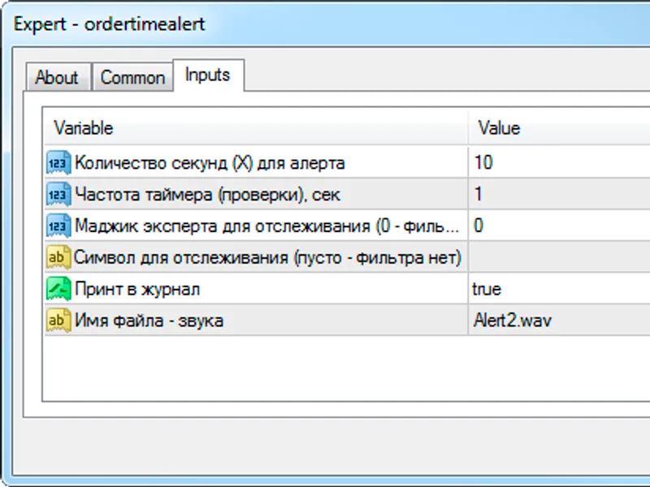This screenshot has width=650, height=487.
Task: Switch to the Common tab
Action: pyautogui.click(x=132, y=77)
